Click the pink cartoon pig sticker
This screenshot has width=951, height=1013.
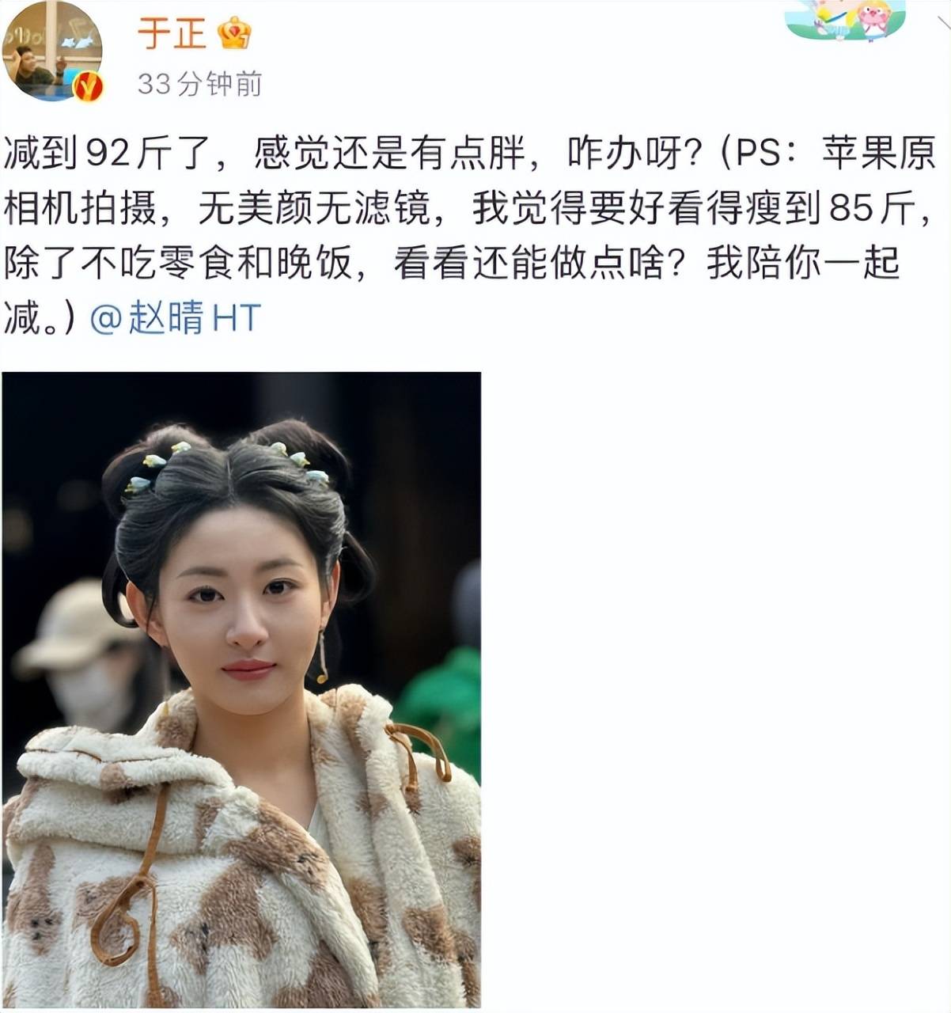tap(874, 20)
